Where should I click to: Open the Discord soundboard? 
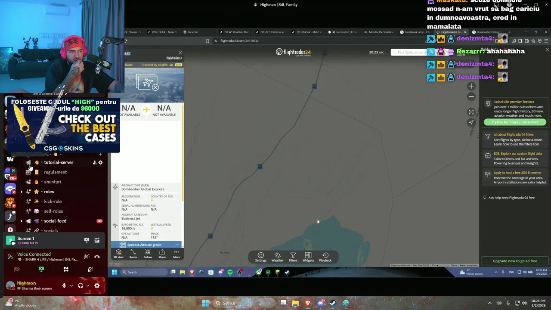pos(90,269)
